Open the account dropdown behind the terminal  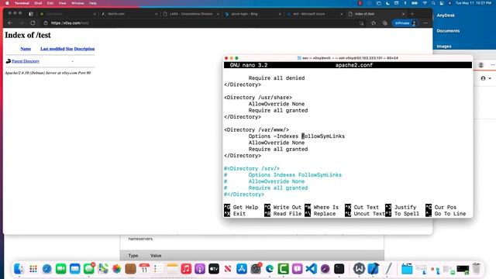(x=486, y=78)
